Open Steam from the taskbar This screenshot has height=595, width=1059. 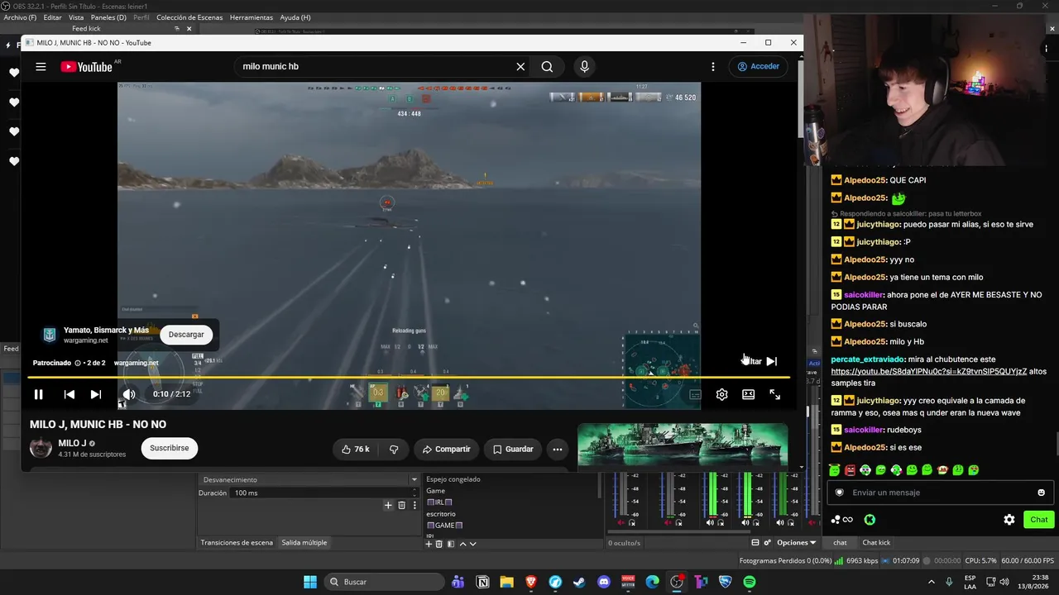(x=579, y=582)
